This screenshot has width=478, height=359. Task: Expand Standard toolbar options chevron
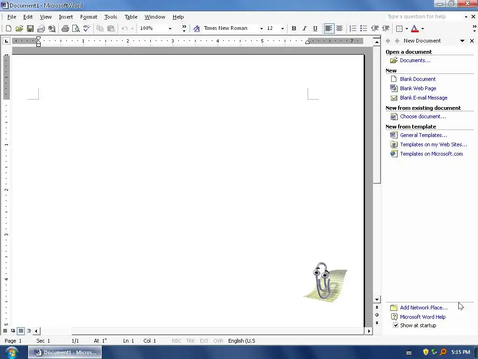184,29
